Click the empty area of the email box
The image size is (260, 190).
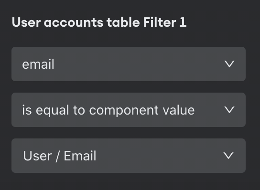pyautogui.click(x=139, y=64)
